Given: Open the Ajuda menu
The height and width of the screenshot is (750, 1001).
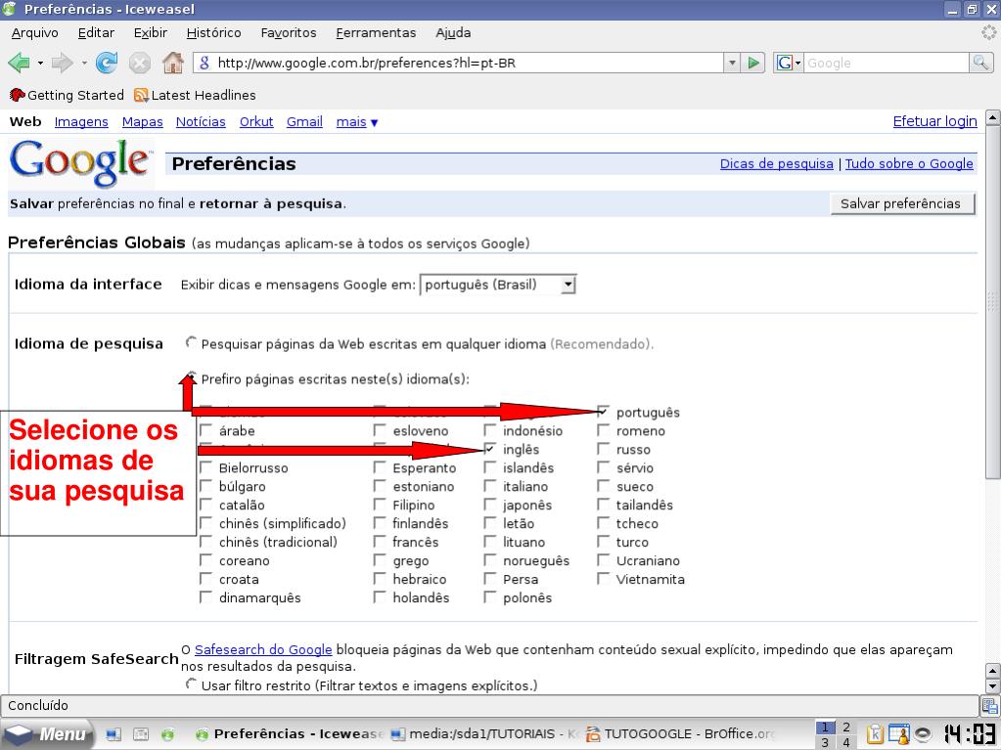Looking at the screenshot, I should [x=453, y=32].
